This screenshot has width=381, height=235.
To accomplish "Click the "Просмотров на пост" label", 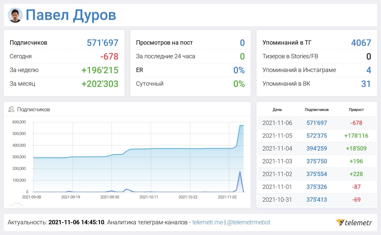I will (x=164, y=43).
